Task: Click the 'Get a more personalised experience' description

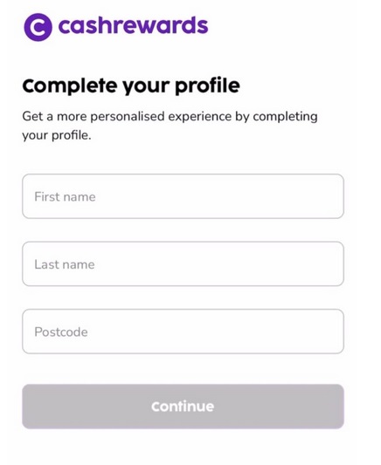Action: click(x=170, y=126)
